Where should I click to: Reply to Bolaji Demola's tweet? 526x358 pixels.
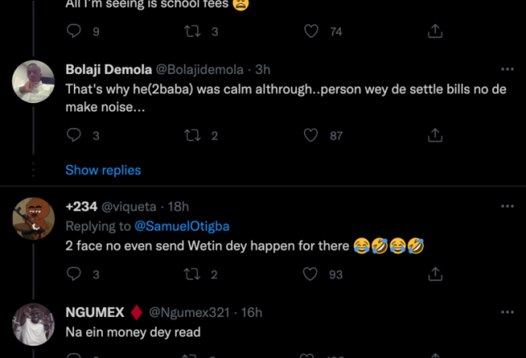point(74,135)
